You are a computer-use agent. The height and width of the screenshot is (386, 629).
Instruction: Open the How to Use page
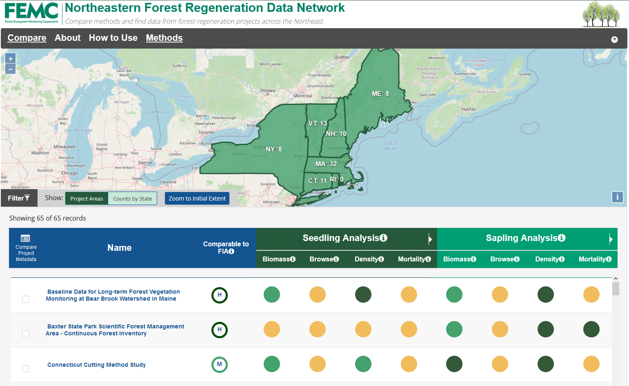coord(113,38)
